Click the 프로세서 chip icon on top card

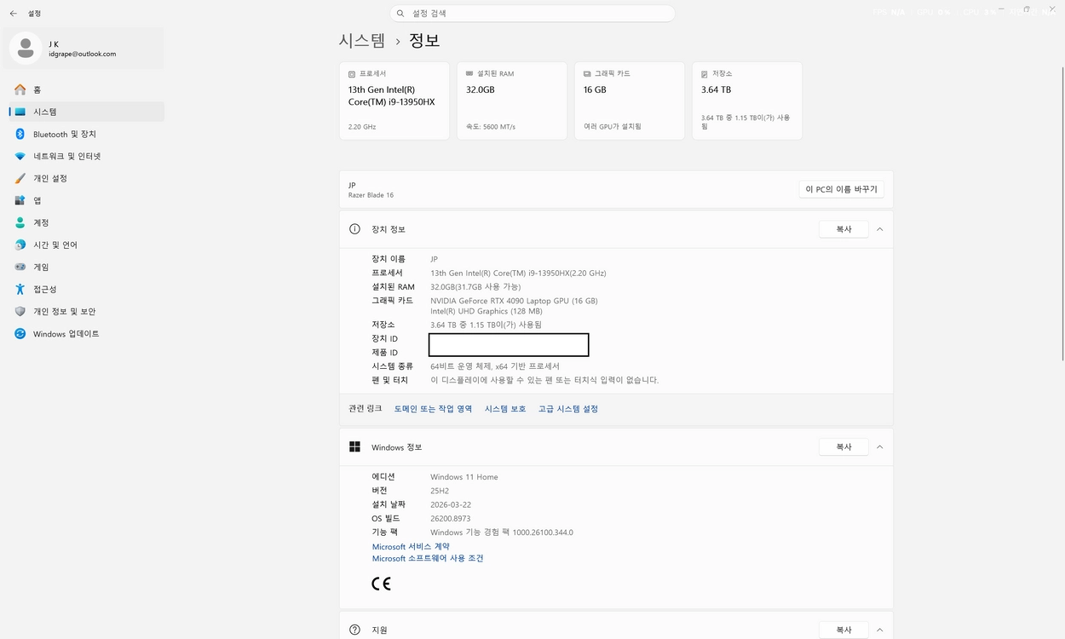coord(352,74)
